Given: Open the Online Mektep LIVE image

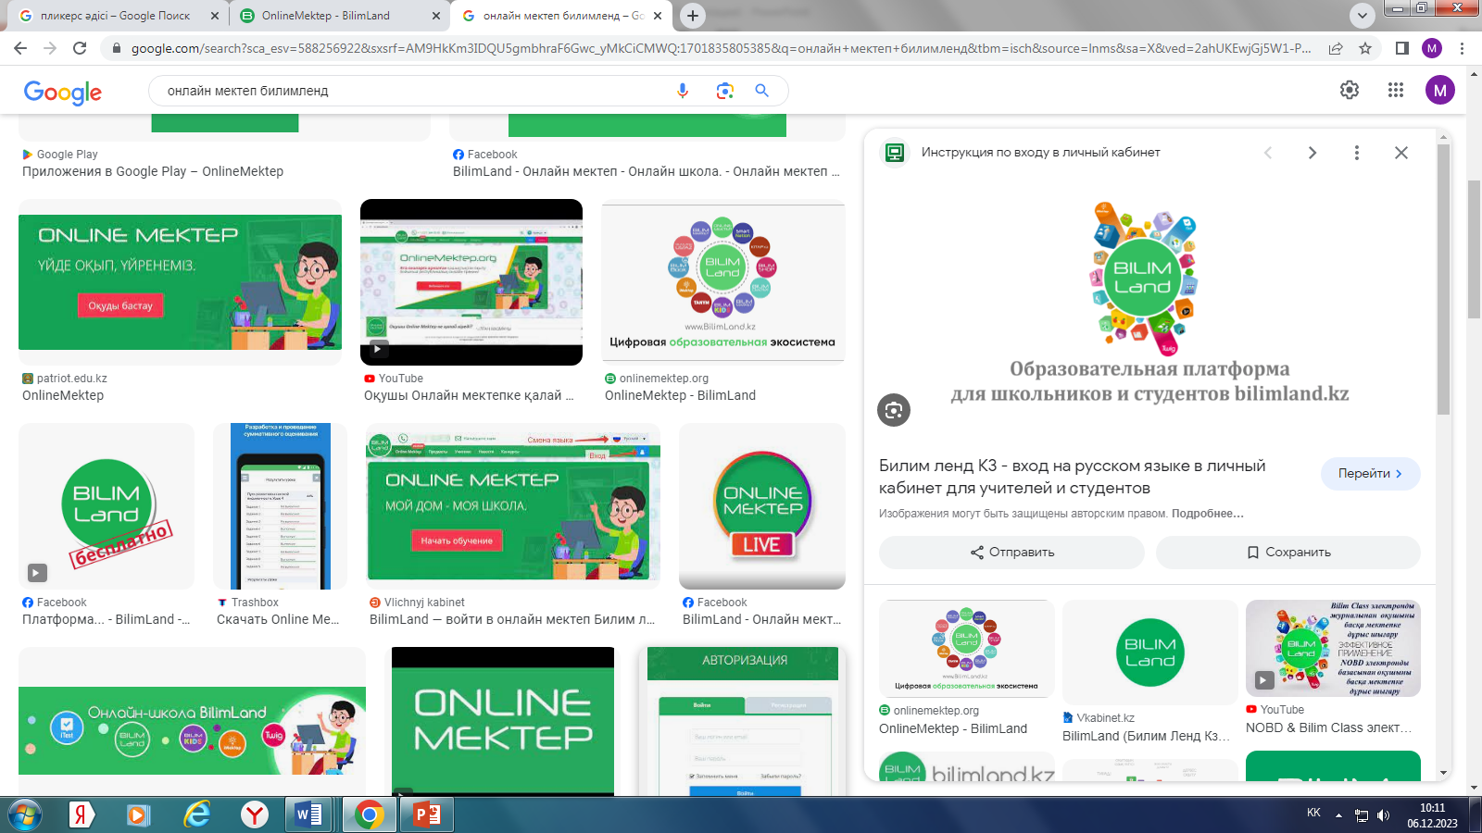Looking at the screenshot, I should click(x=762, y=506).
